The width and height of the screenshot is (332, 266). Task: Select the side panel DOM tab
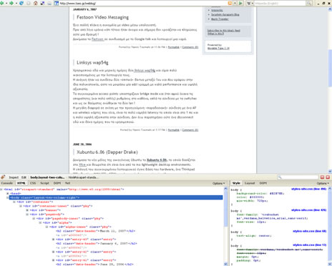[263, 183]
